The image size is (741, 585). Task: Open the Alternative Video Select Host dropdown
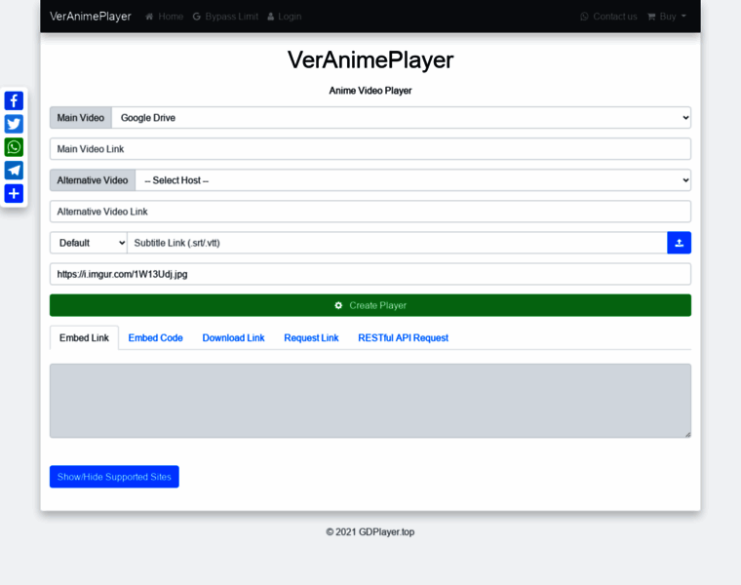(x=413, y=180)
